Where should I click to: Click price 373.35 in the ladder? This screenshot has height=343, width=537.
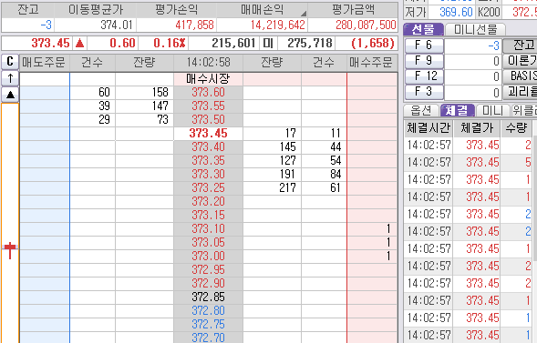point(208,160)
